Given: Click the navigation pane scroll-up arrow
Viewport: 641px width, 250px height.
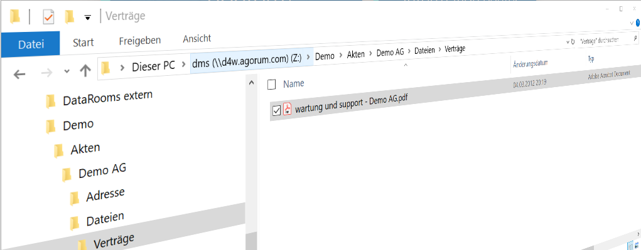Looking at the screenshot, I should tap(252, 82).
